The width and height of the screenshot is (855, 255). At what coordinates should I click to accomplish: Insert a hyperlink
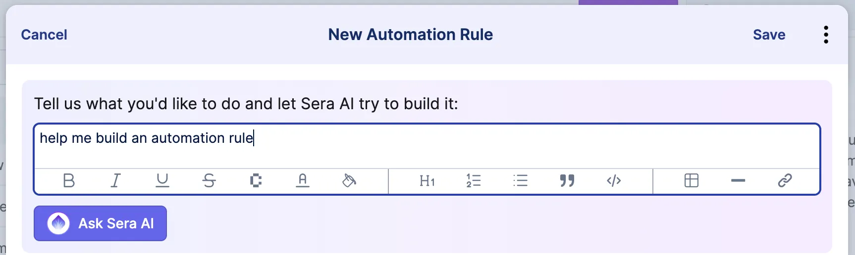click(785, 181)
